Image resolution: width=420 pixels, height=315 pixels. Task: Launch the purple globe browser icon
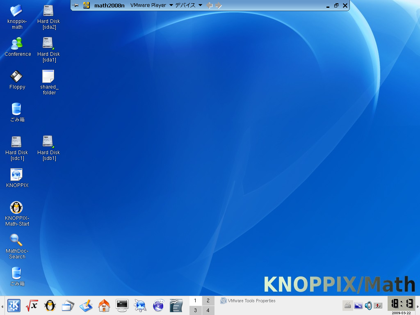point(158,306)
